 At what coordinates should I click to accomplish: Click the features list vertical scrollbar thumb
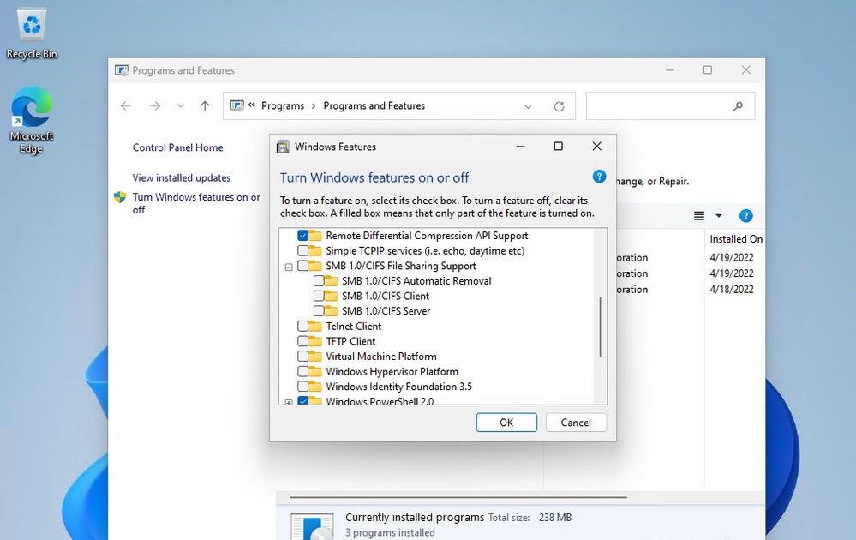(600, 327)
